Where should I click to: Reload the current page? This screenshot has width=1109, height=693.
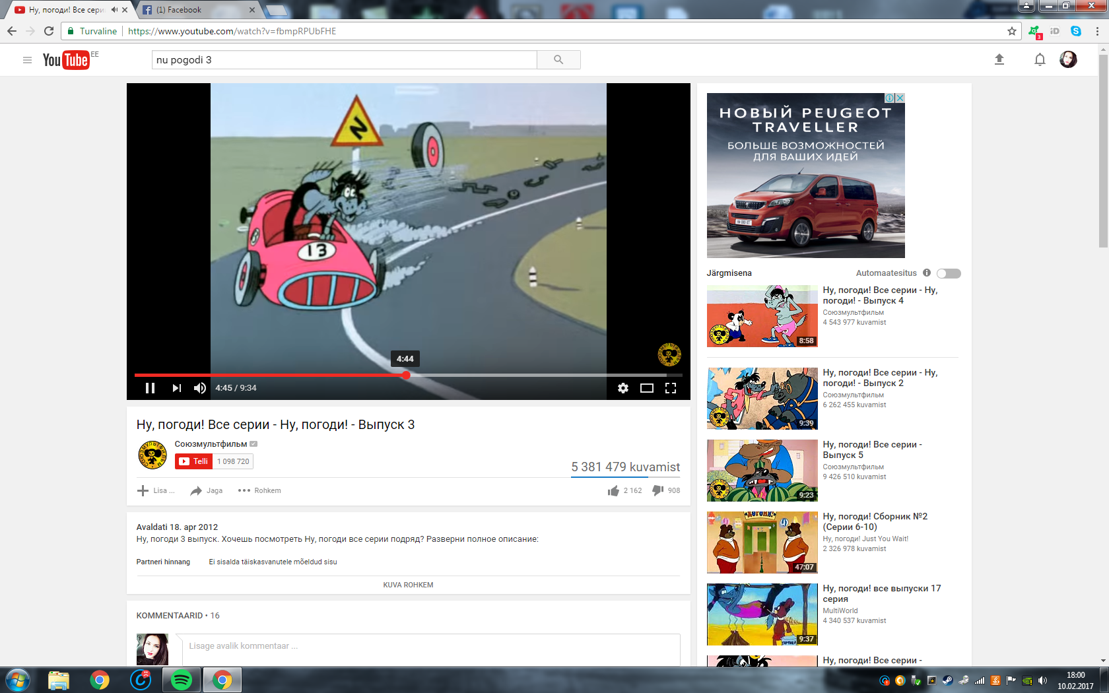49,31
